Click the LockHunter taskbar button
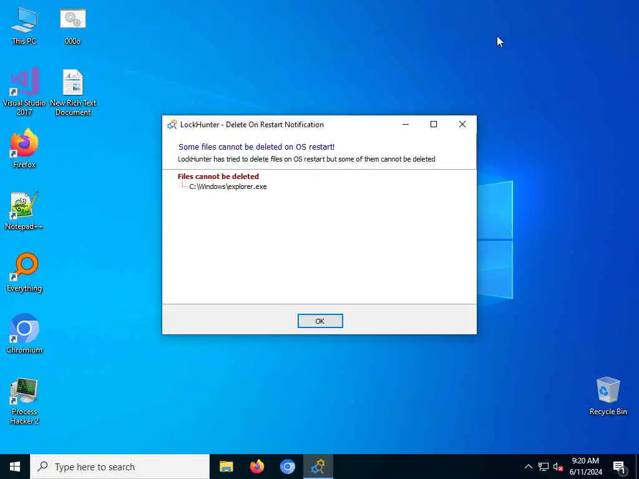Image resolution: width=639 pixels, height=479 pixels. (318, 467)
